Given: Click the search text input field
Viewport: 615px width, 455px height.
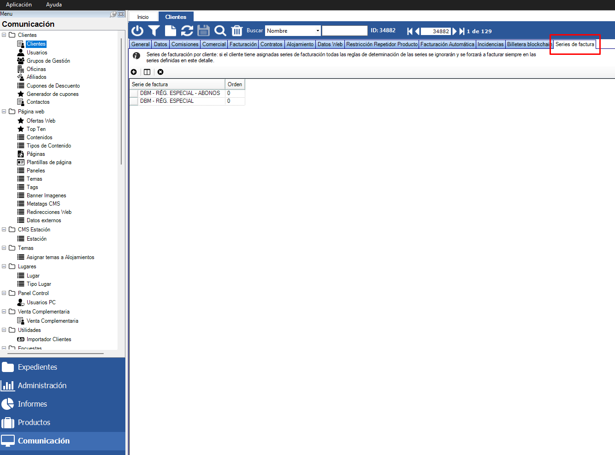Looking at the screenshot, I should coord(345,31).
